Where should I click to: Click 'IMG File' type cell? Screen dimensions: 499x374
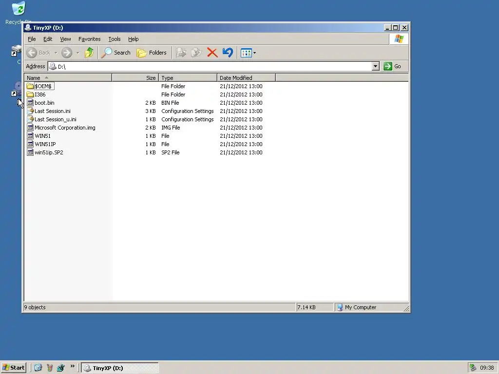tap(171, 128)
